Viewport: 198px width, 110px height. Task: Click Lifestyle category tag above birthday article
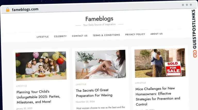[x=21, y=86]
